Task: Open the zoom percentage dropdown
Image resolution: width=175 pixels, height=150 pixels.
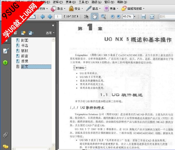Action: (134, 17)
